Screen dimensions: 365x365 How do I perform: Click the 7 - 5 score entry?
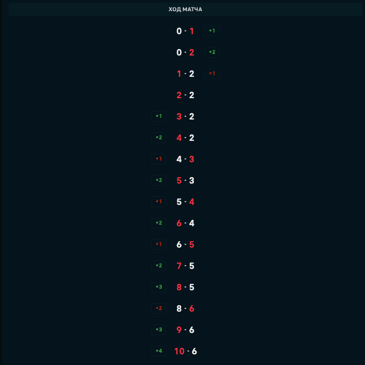185,266
